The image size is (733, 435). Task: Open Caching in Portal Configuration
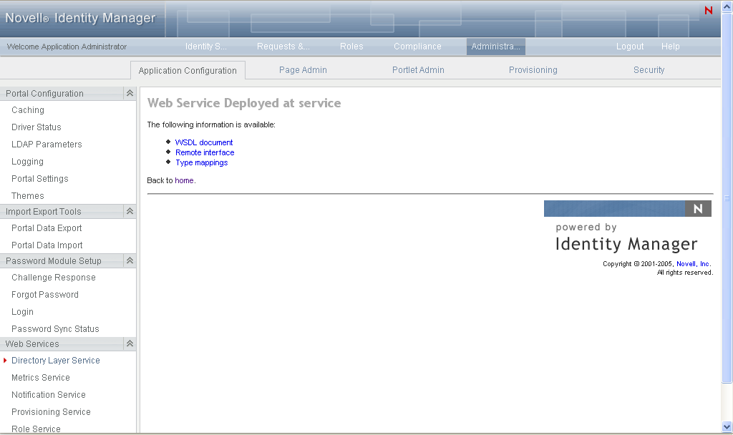(28, 109)
